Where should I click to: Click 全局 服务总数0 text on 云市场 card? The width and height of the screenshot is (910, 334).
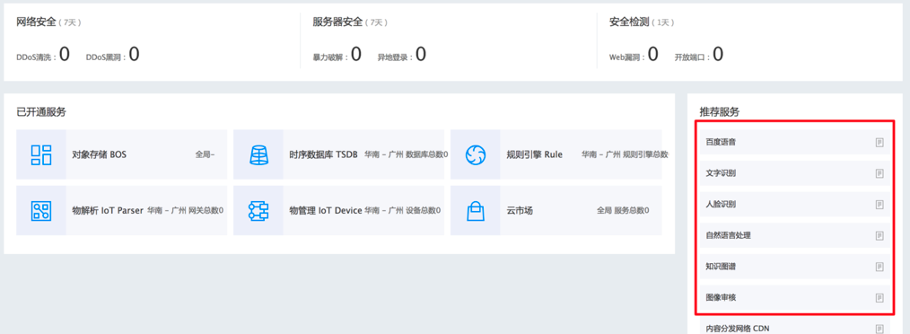coord(623,211)
